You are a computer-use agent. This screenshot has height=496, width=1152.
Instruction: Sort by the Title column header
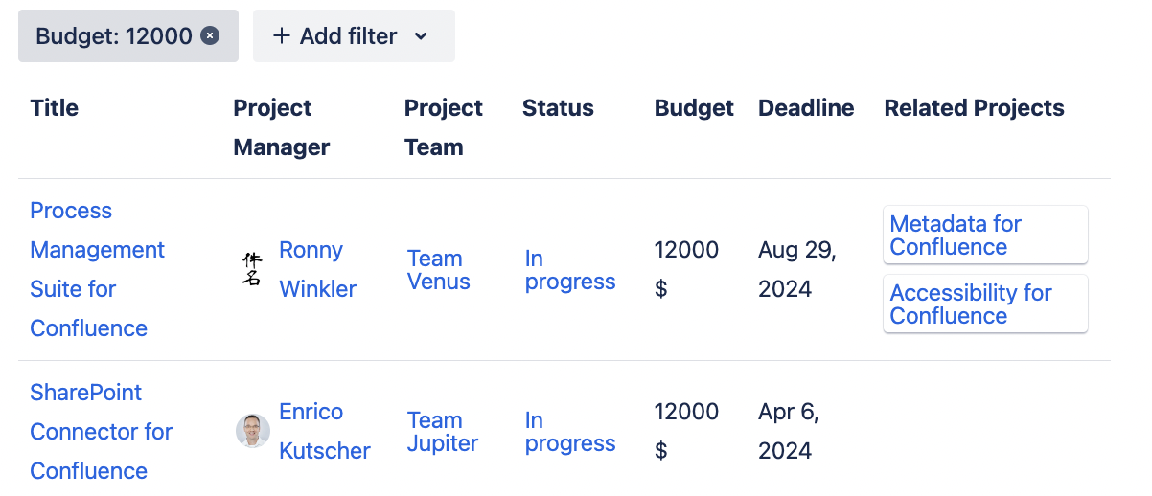(55, 108)
